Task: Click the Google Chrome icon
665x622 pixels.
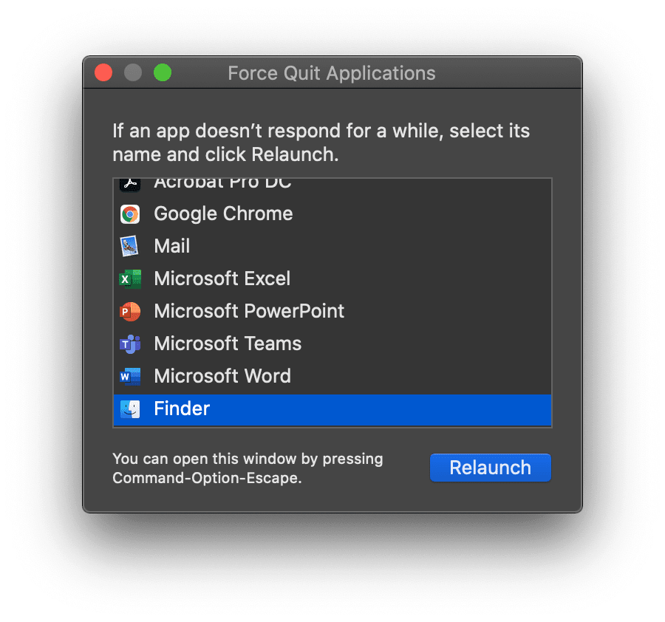Action: click(x=130, y=213)
